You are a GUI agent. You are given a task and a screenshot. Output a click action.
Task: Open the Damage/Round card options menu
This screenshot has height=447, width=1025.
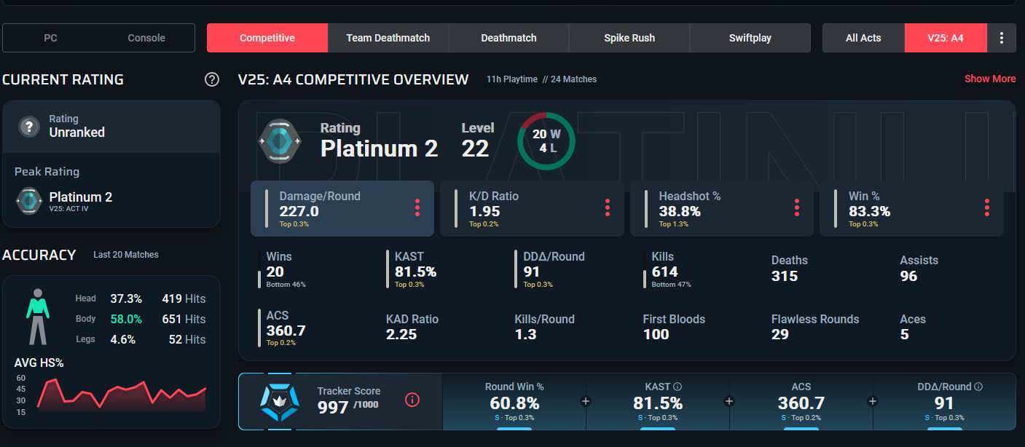417,207
